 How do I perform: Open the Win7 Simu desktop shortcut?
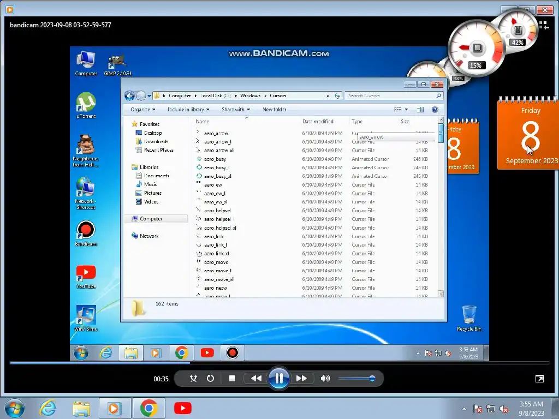[x=86, y=318]
